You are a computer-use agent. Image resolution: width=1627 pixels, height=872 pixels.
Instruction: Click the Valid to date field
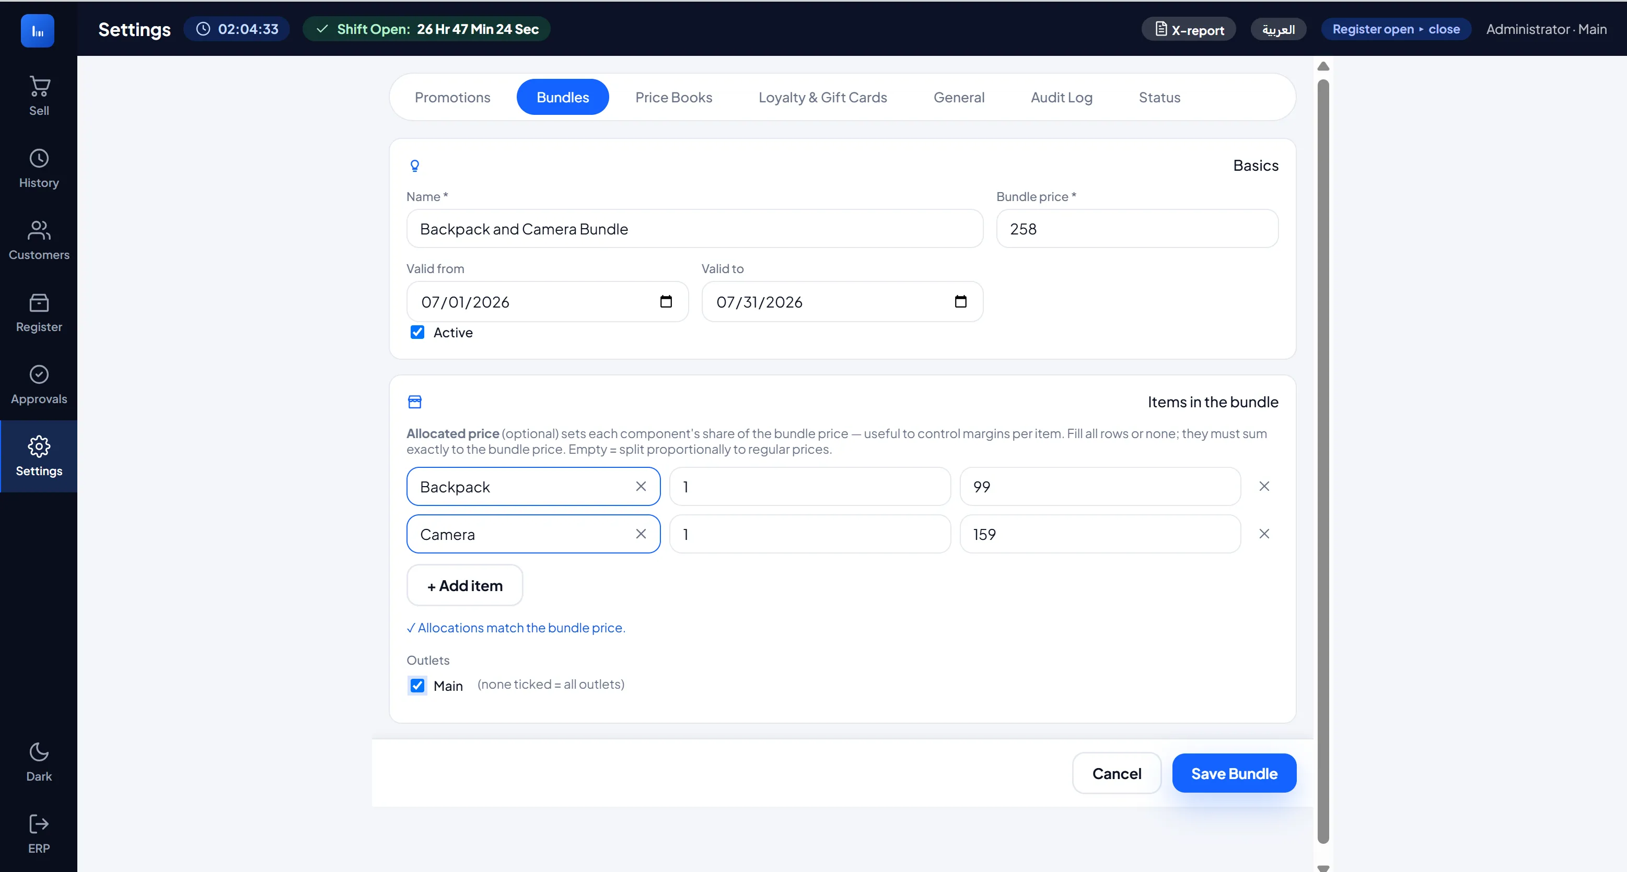[842, 302]
